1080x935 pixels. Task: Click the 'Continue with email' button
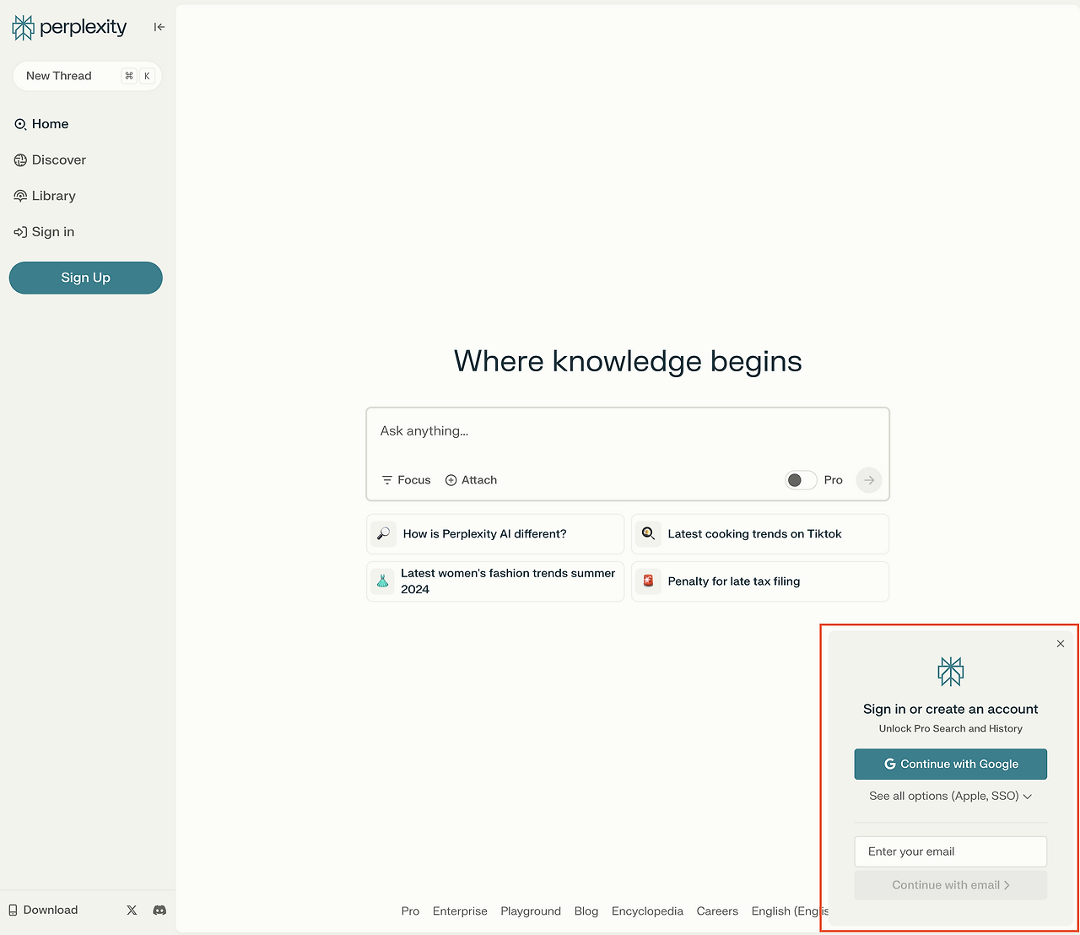[951, 885]
